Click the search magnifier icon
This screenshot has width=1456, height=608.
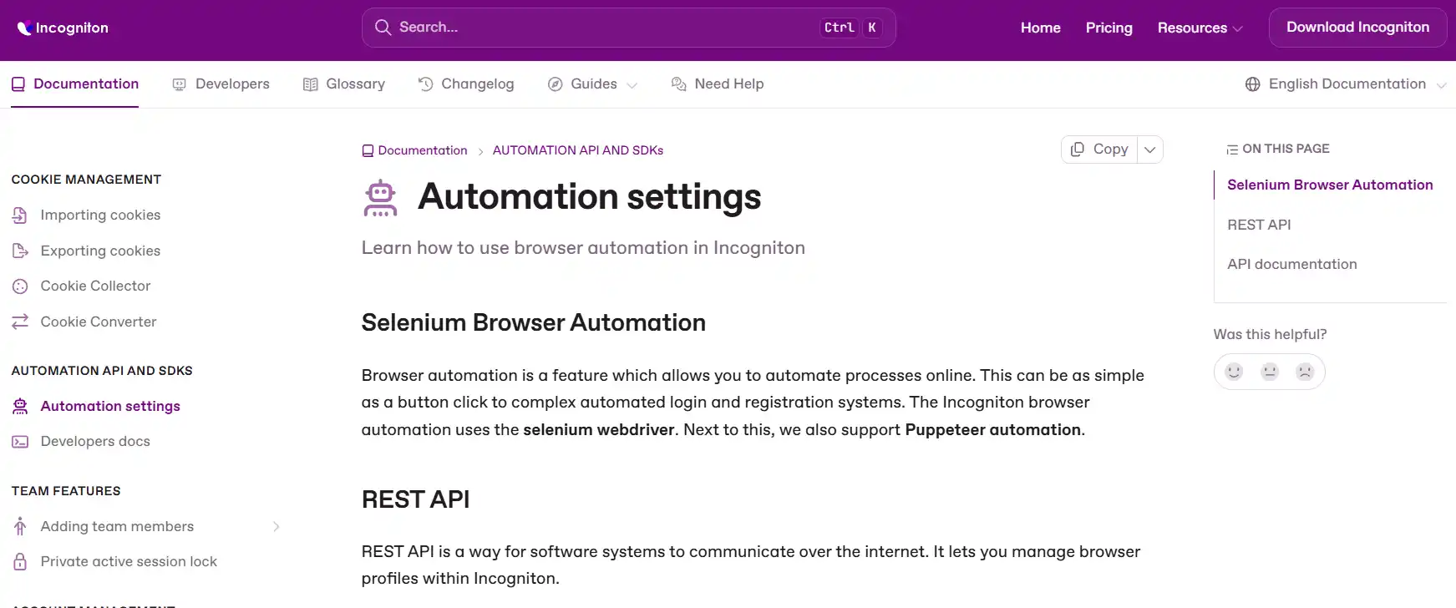pyautogui.click(x=383, y=28)
